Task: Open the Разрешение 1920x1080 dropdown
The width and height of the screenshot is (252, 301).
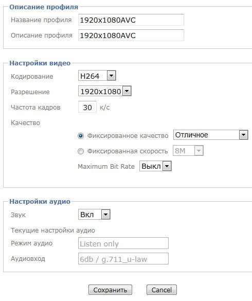Action: [x=104, y=91]
